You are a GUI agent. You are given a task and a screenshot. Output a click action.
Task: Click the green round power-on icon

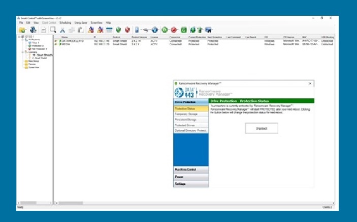165,30
